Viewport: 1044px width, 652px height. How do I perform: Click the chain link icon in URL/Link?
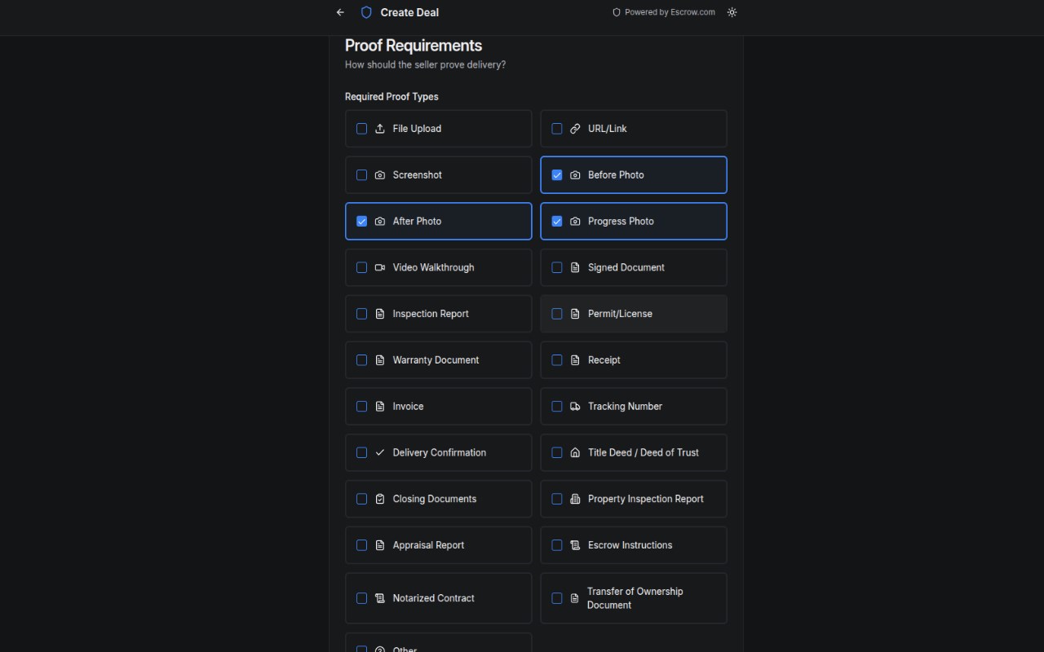(x=575, y=129)
